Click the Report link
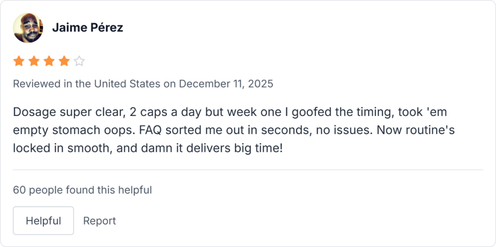This screenshot has width=496, height=247. click(x=99, y=221)
